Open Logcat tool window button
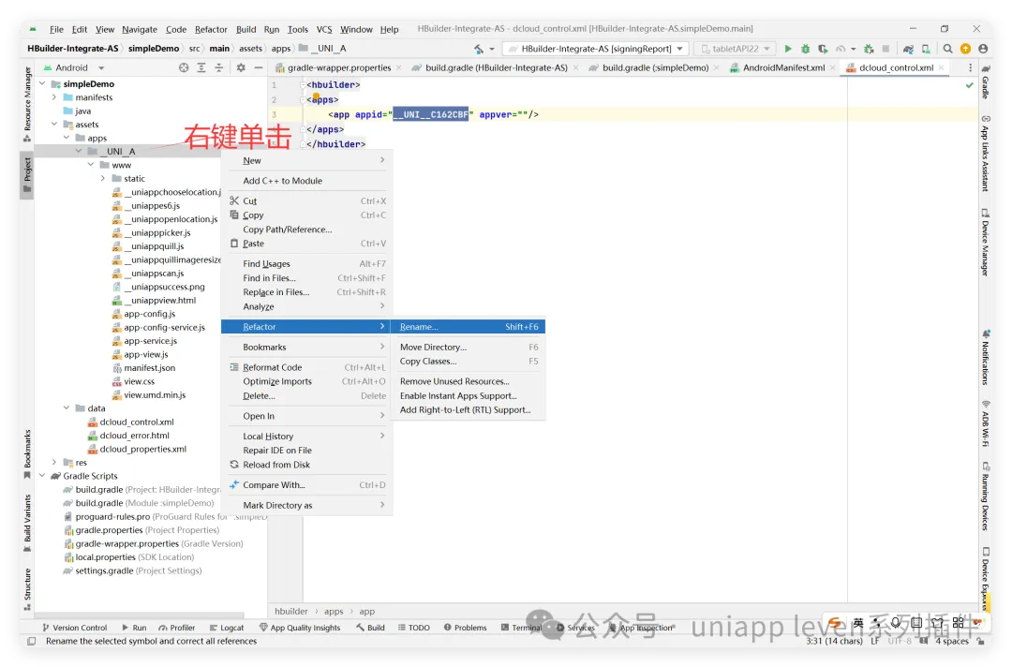Screen dimensions: 1012x667 click(227, 628)
